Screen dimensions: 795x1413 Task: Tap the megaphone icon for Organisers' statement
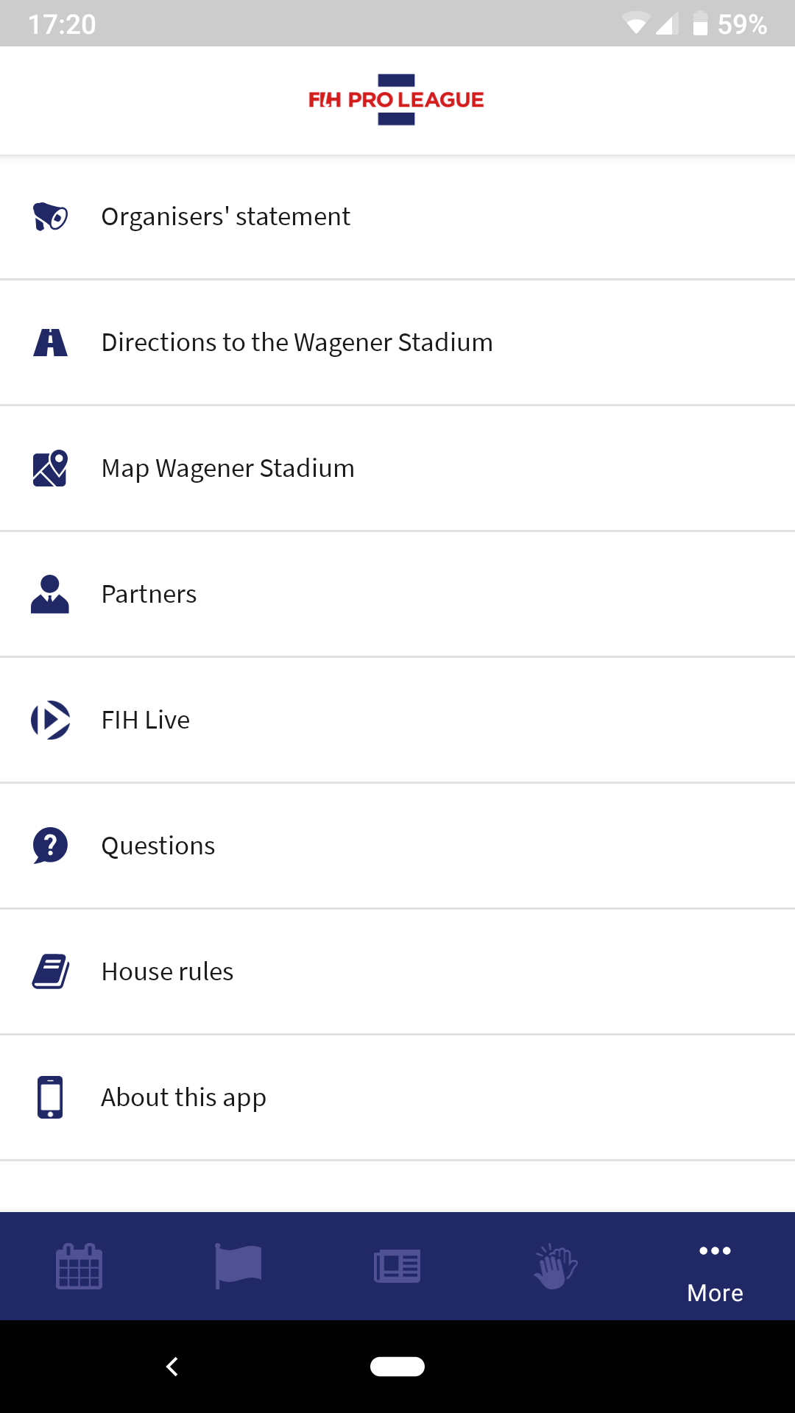point(50,217)
